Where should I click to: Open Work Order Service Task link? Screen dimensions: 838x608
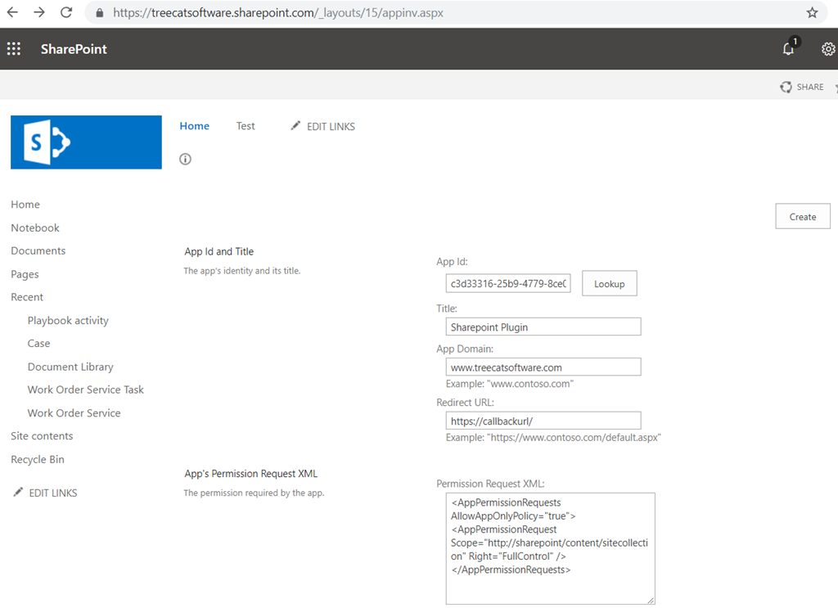(x=86, y=390)
